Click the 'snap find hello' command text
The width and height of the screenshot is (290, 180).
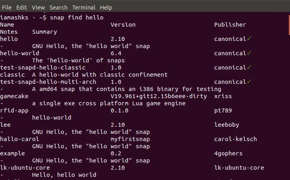click(x=77, y=17)
